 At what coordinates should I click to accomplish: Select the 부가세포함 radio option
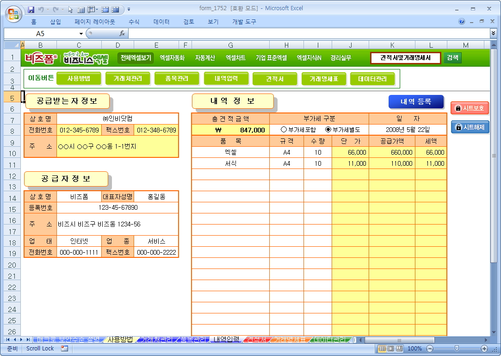click(x=284, y=130)
